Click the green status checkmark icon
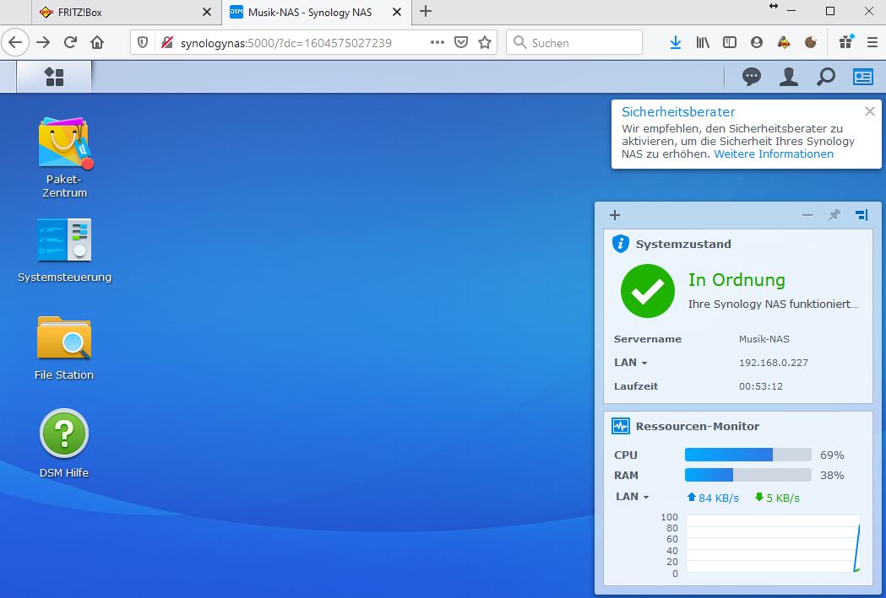This screenshot has width=886, height=598. pos(648,291)
